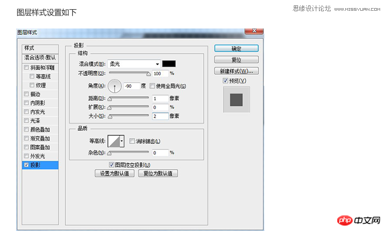Enable 纹理 checkbox
The image size is (386, 231).
pos(32,85)
